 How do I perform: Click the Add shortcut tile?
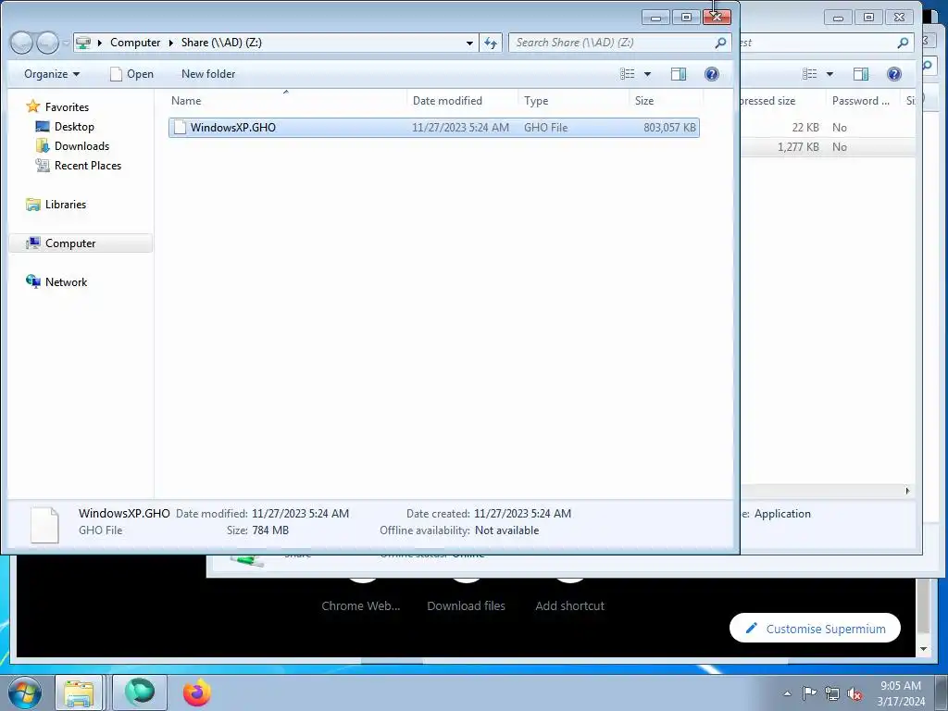[569, 605]
